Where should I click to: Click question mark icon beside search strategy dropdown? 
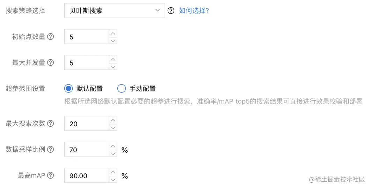coord(171,11)
